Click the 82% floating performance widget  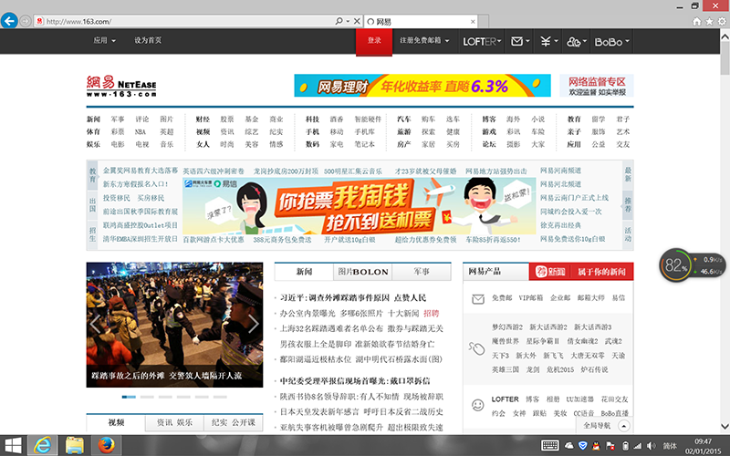click(x=691, y=265)
